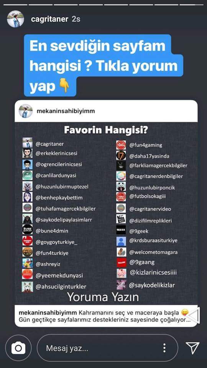Tap the panda icon beside @huzunlubirponcik
The width and height of the screenshot is (207, 368).
pos(121,187)
